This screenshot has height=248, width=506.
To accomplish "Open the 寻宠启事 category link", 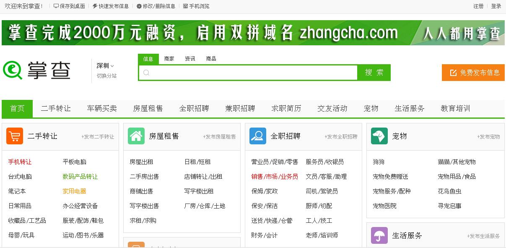I will (x=449, y=206).
